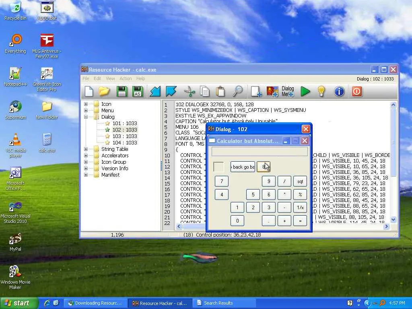The height and width of the screenshot is (309, 412).
Task: Copy using the two-pages icon
Action: tap(204, 91)
